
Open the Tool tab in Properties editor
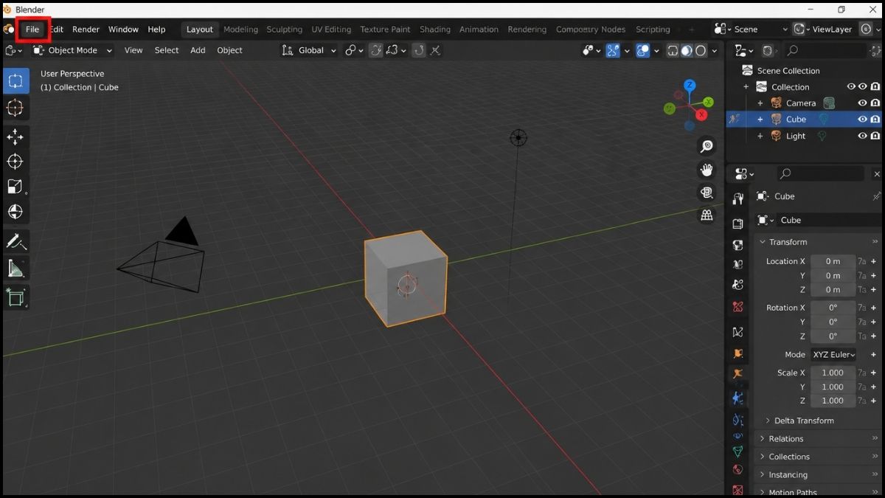click(737, 200)
